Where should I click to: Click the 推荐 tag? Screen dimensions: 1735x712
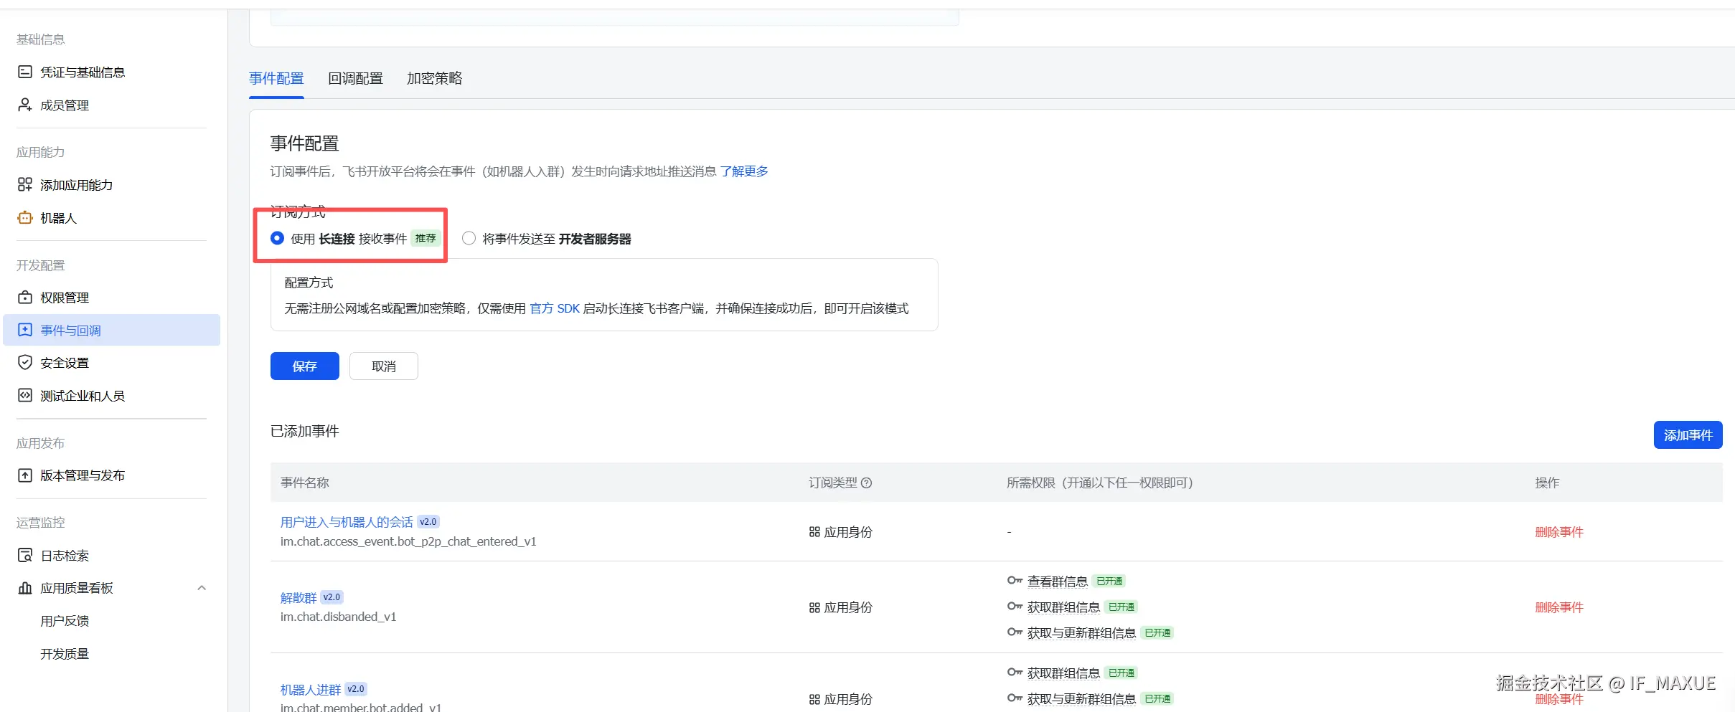click(x=425, y=238)
